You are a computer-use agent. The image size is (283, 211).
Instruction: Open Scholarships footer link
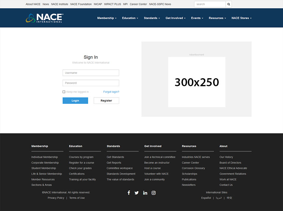(189, 174)
